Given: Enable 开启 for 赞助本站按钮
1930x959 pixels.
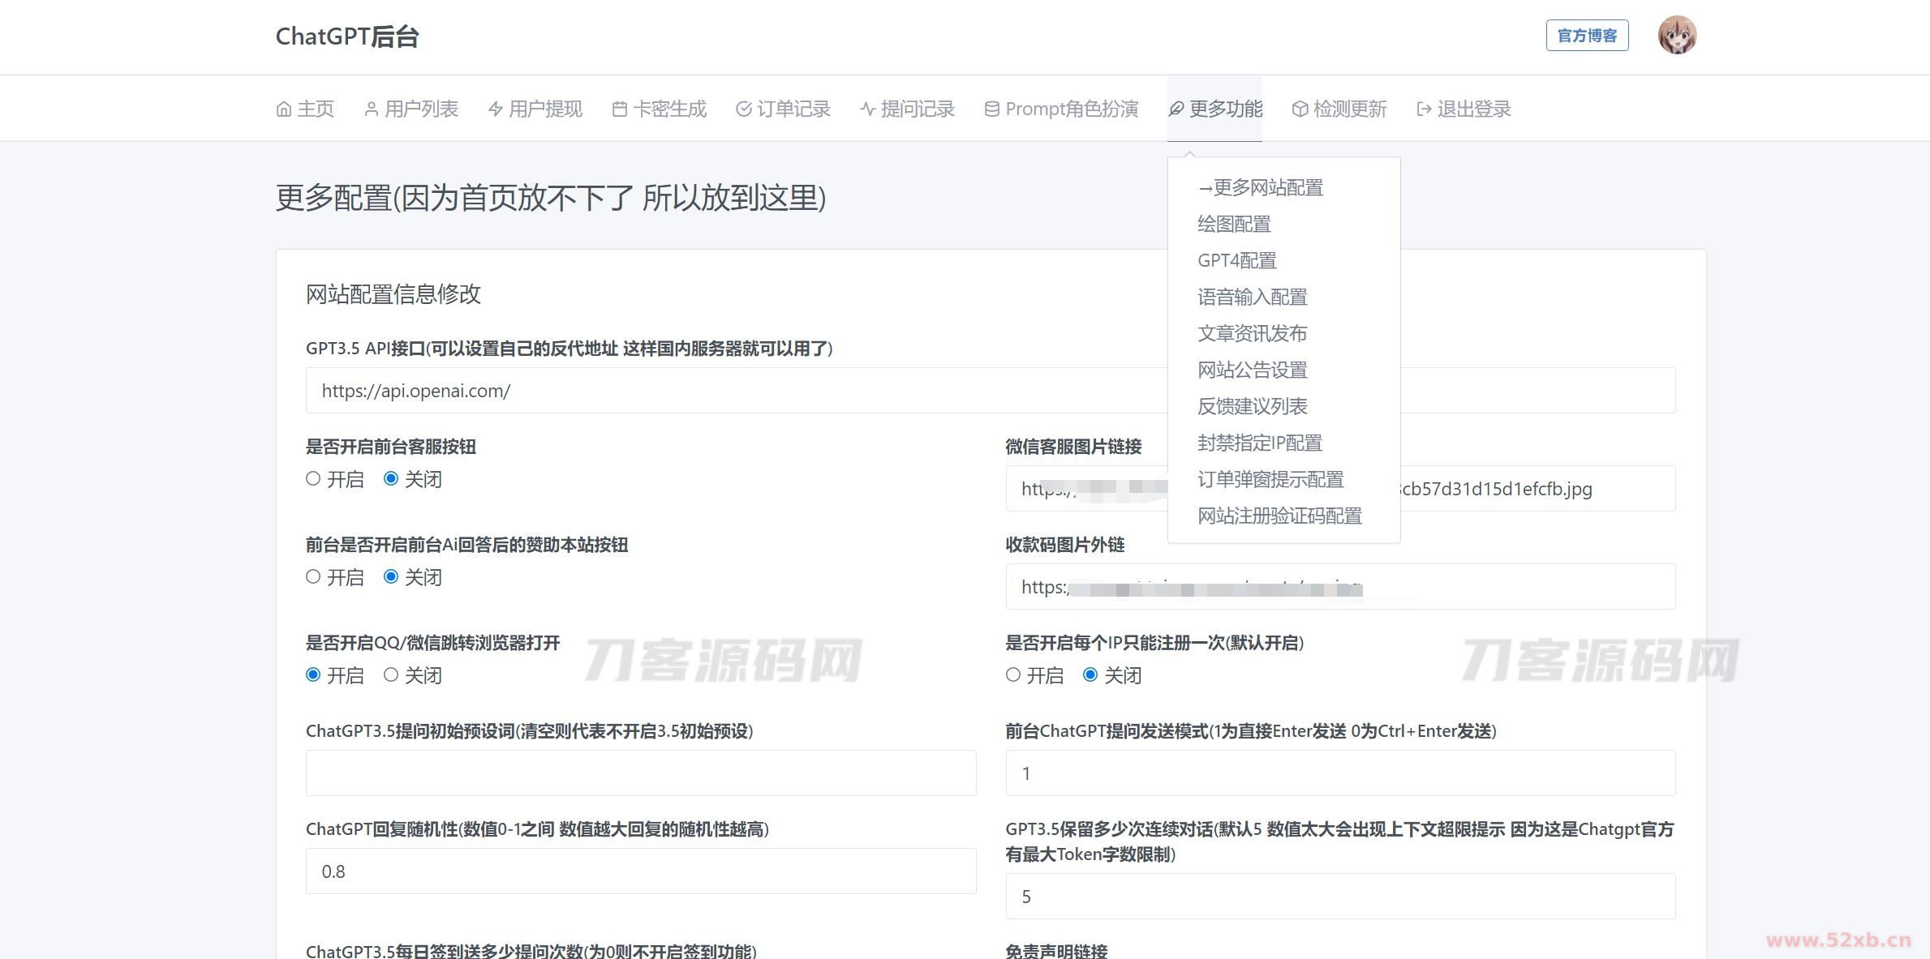Looking at the screenshot, I should click(313, 577).
